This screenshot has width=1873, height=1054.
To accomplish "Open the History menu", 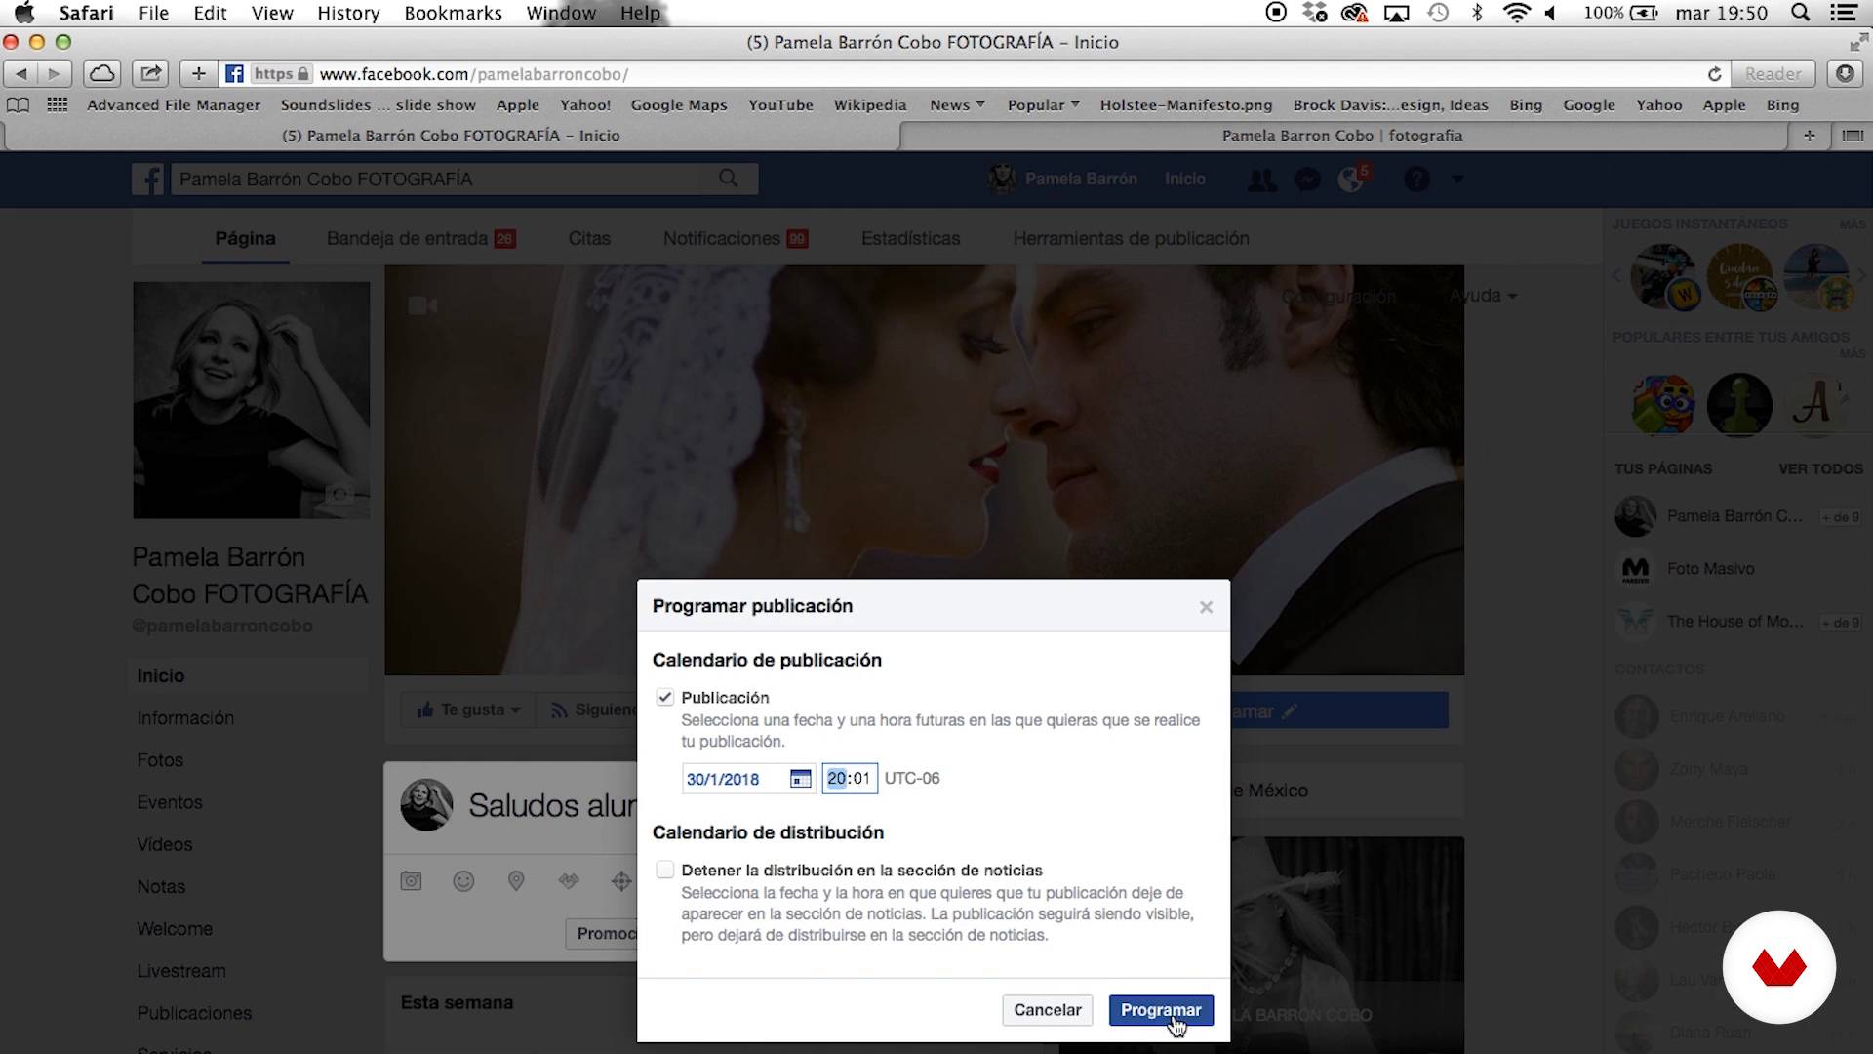I will coord(348,13).
